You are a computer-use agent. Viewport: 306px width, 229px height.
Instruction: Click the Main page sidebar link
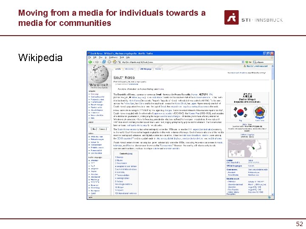click(95, 94)
